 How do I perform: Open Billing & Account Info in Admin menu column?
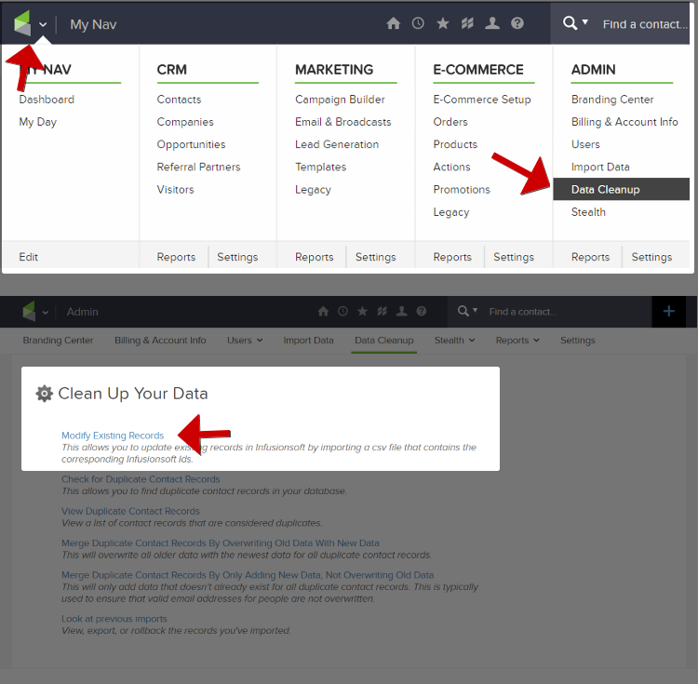[x=624, y=122]
